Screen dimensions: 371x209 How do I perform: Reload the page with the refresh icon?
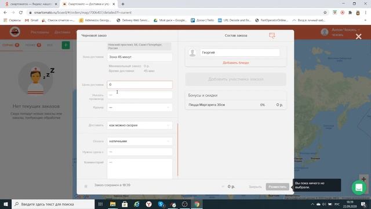point(21,13)
